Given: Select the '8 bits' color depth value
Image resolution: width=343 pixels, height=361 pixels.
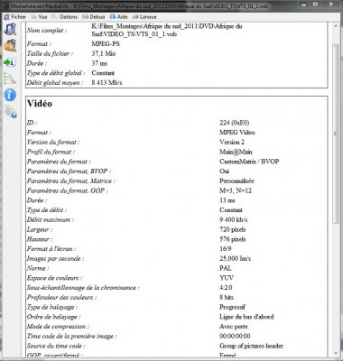Looking at the screenshot, I should point(227,297).
